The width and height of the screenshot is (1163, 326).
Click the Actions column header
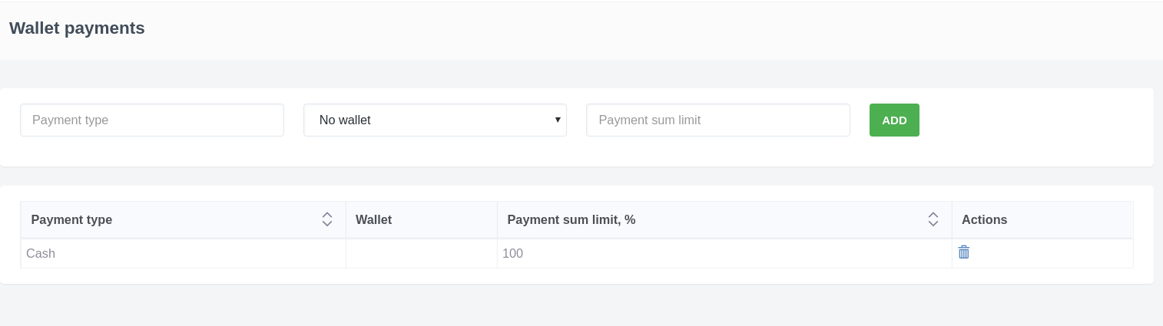click(984, 220)
